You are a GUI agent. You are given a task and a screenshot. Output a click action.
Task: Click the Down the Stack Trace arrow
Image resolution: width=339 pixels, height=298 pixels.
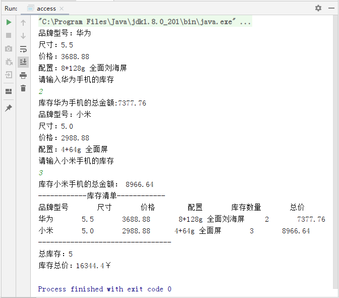coord(23,36)
